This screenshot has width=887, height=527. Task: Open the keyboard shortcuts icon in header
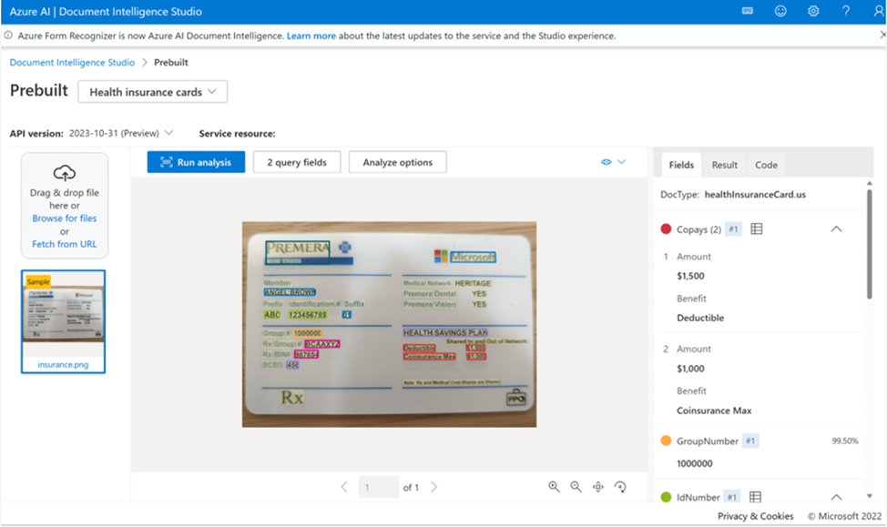coord(748,11)
